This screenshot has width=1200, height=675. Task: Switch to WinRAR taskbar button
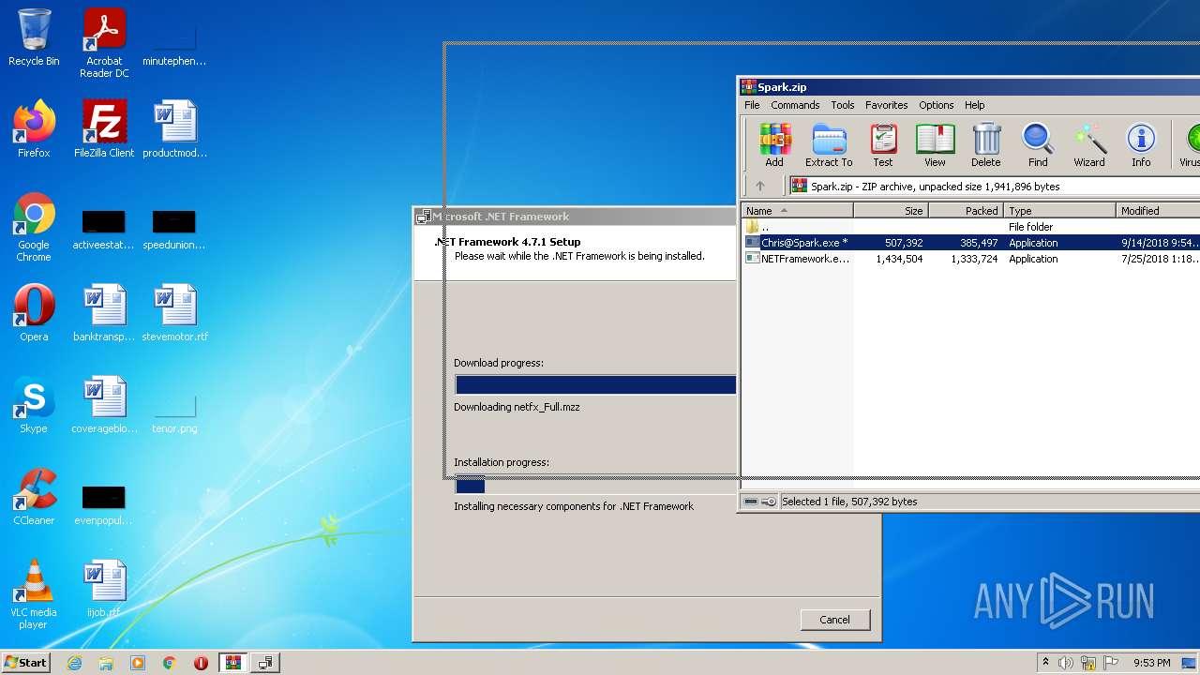pyautogui.click(x=233, y=663)
